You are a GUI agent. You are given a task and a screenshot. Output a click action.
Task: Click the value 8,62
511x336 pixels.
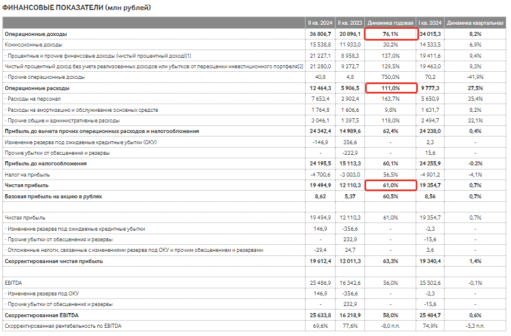(320, 197)
